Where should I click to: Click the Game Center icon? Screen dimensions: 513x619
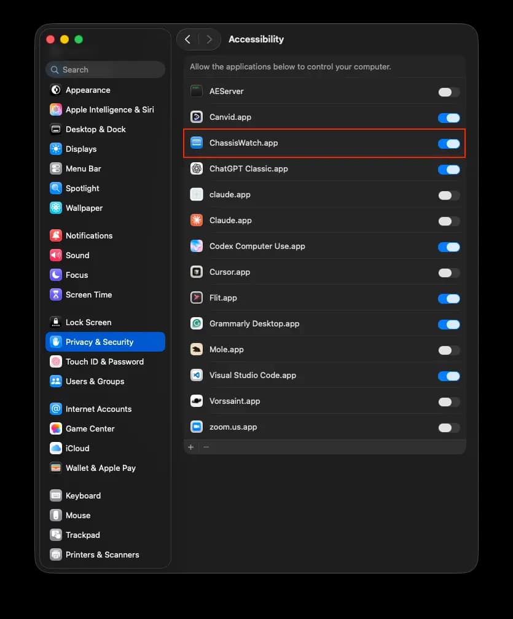[56, 428]
